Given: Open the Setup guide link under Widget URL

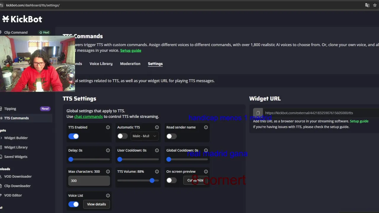Looking at the screenshot, I should point(359,121).
